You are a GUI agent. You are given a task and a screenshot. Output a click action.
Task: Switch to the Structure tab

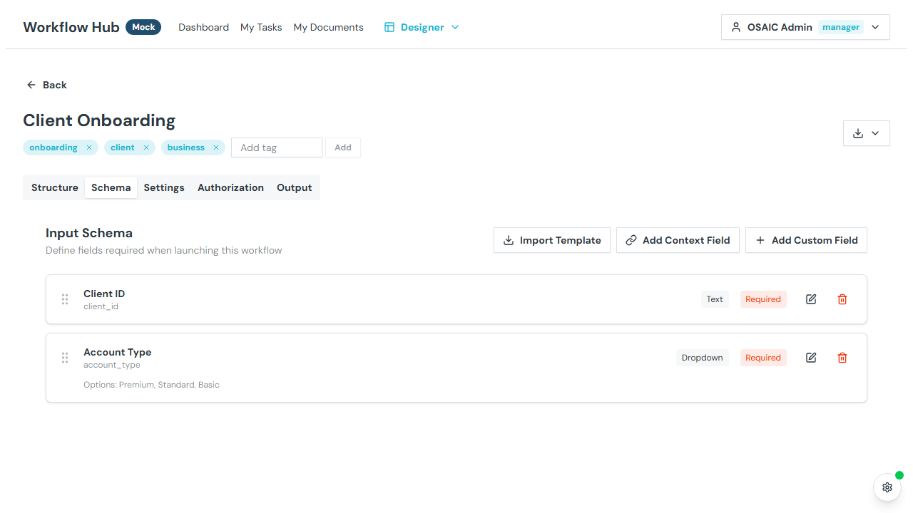(x=55, y=187)
